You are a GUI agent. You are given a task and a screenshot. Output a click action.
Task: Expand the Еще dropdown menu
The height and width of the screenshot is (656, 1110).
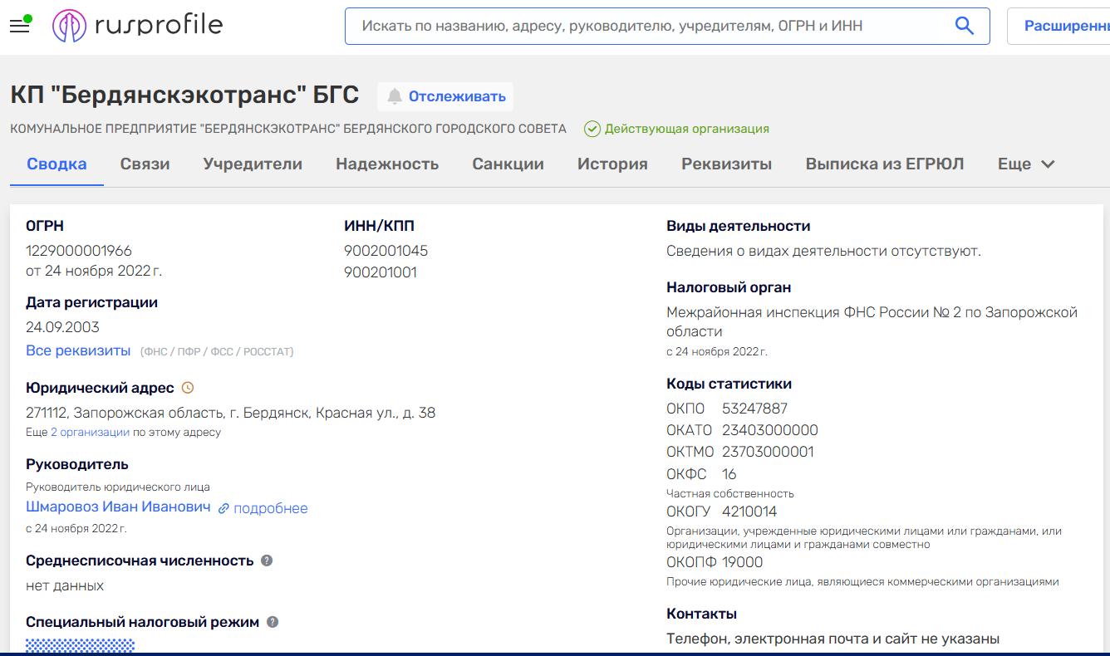1025,164
